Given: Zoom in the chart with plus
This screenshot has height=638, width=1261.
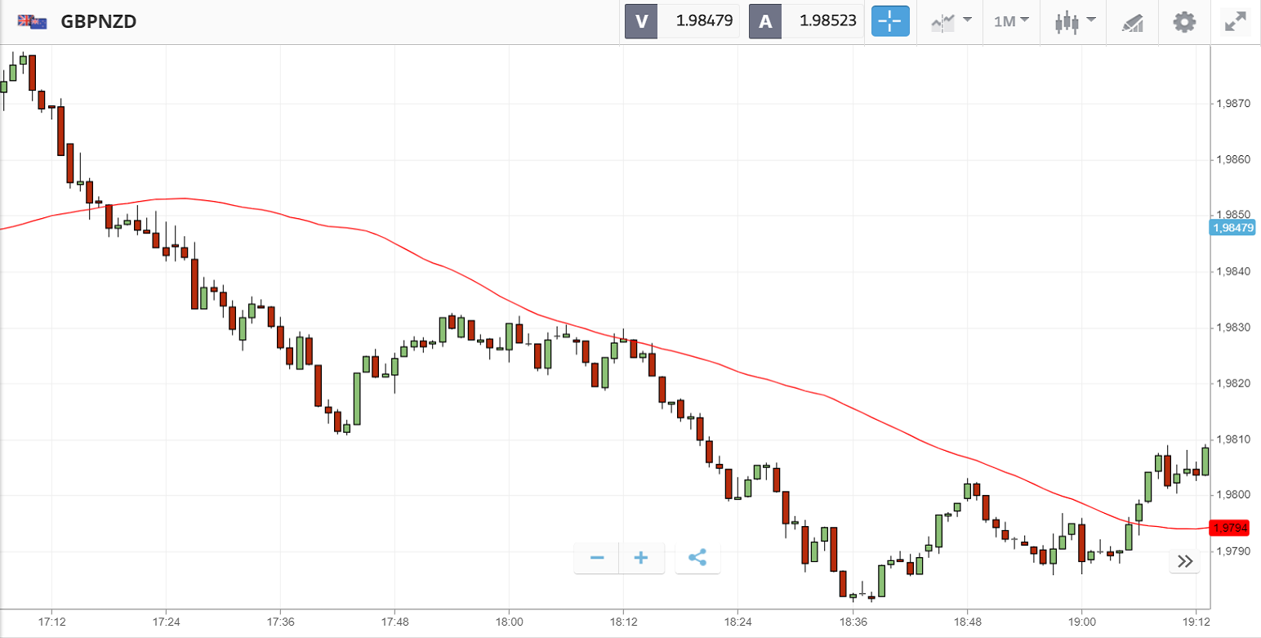Looking at the screenshot, I should click(641, 558).
